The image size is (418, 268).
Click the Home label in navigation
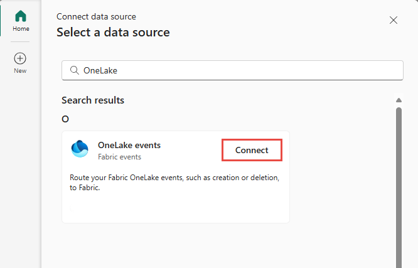[x=21, y=29]
